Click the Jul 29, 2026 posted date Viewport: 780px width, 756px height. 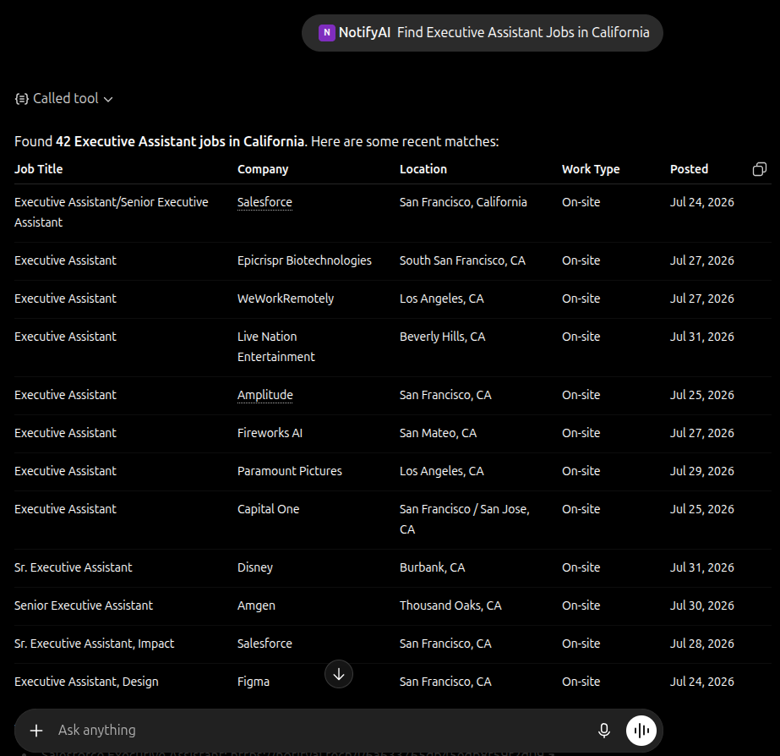click(702, 471)
